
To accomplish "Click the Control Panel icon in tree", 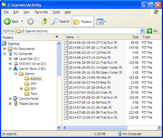I will 16,98.
